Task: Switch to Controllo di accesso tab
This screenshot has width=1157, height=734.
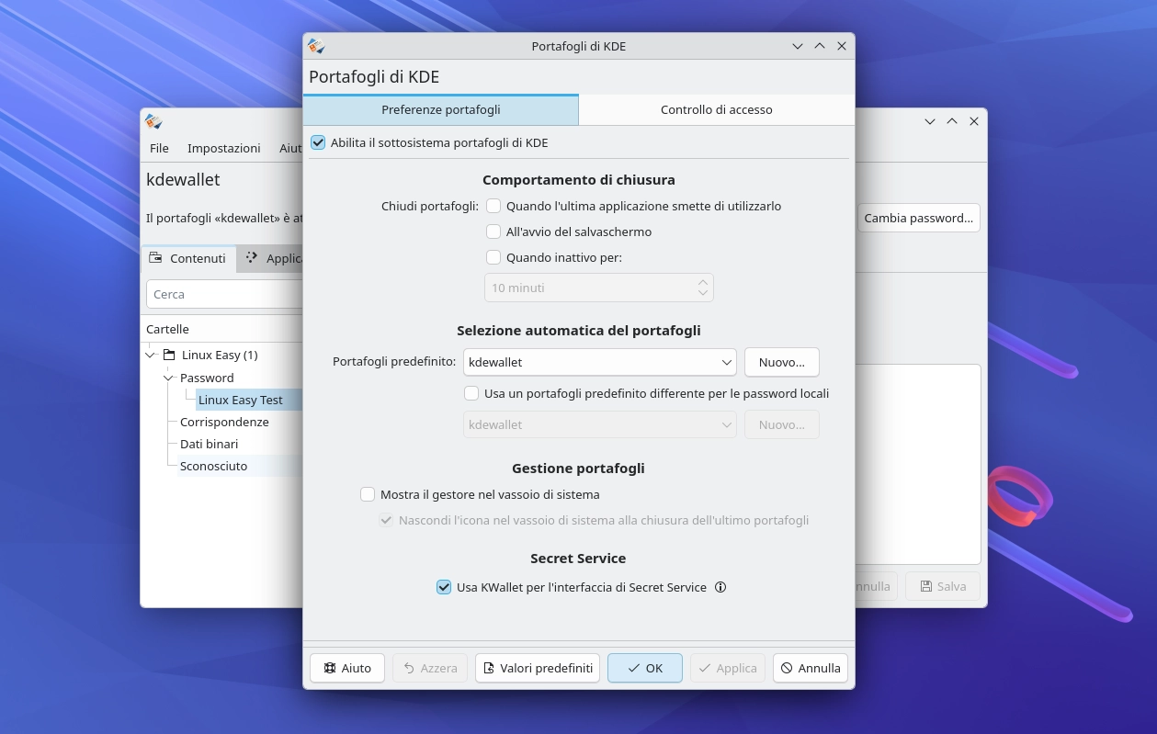Action: coord(716,109)
